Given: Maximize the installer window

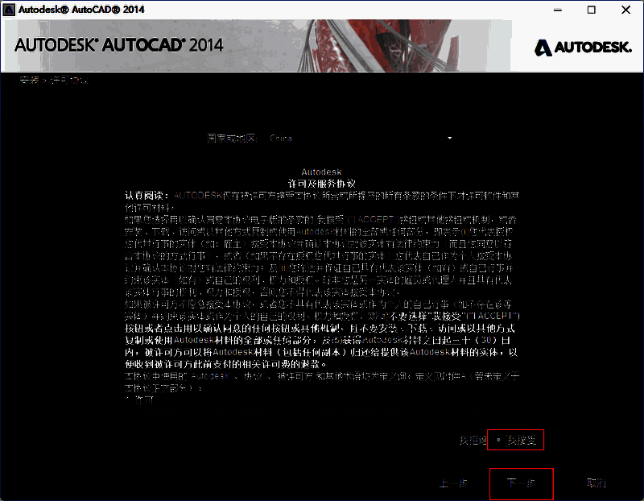Looking at the screenshot, I should (592, 10).
